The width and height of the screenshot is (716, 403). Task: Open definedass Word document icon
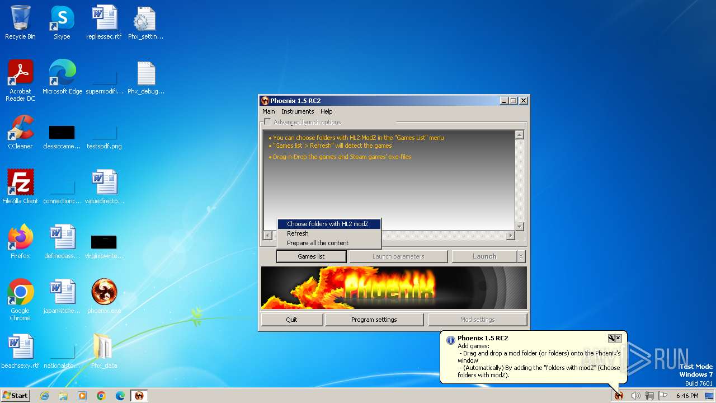(x=62, y=242)
